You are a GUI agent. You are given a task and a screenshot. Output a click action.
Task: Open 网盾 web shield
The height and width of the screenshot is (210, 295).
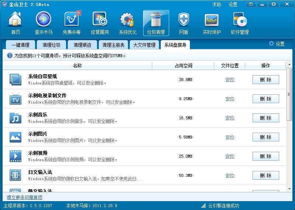coord(184,23)
